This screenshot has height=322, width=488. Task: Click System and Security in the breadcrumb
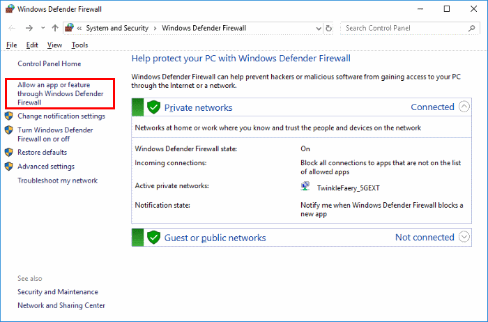pyautogui.click(x=116, y=29)
